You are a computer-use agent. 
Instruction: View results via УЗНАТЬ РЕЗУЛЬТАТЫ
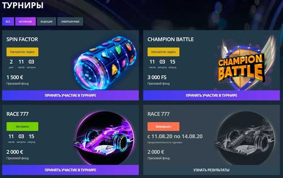[212, 170]
